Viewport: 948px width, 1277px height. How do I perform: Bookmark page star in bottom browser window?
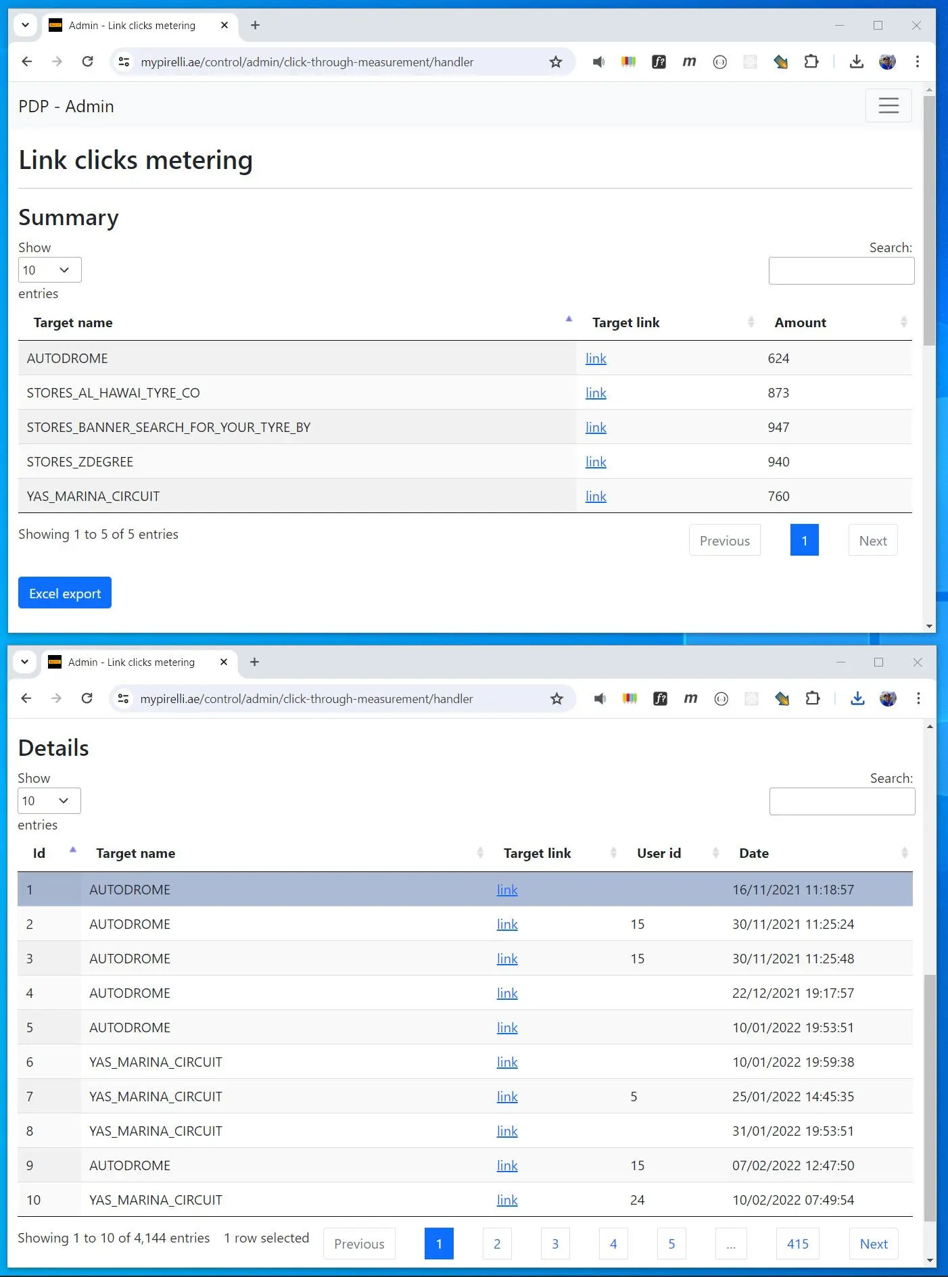(556, 699)
